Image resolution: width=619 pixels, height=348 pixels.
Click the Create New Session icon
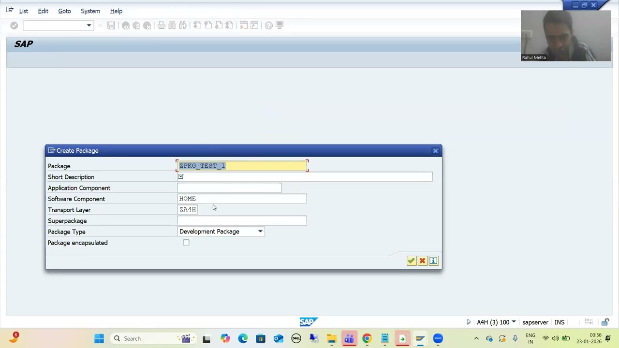pyautogui.click(x=244, y=25)
